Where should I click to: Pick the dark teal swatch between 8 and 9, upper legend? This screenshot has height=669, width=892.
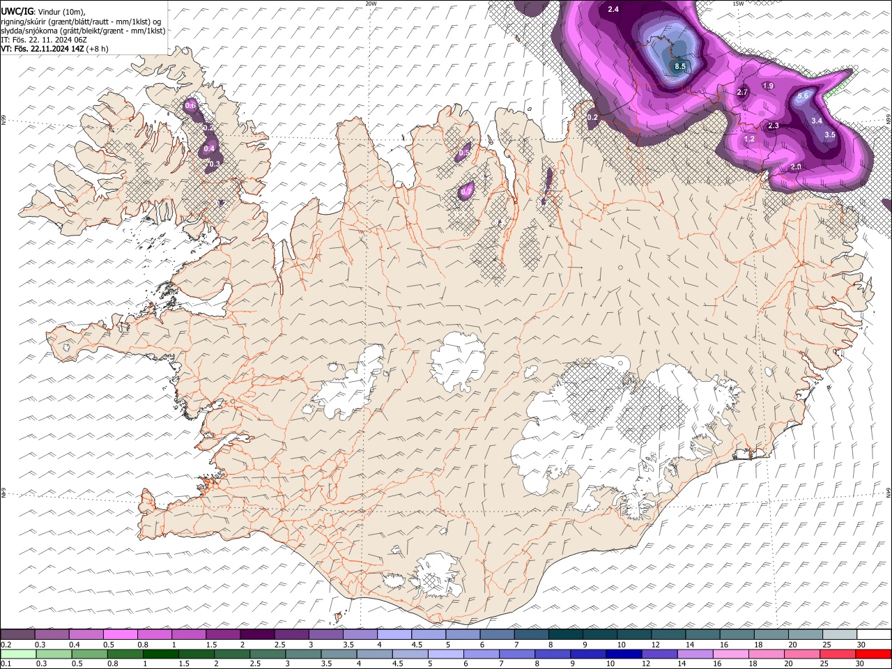(x=565, y=635)
